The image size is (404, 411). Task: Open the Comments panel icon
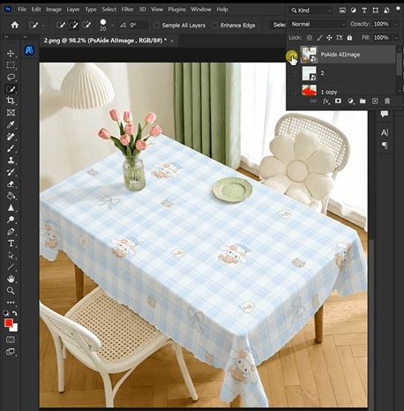click(385, 114)
